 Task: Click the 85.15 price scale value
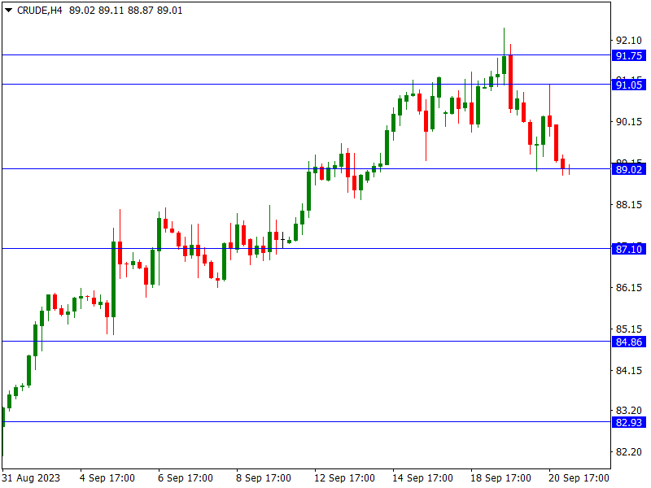point(628,329)
